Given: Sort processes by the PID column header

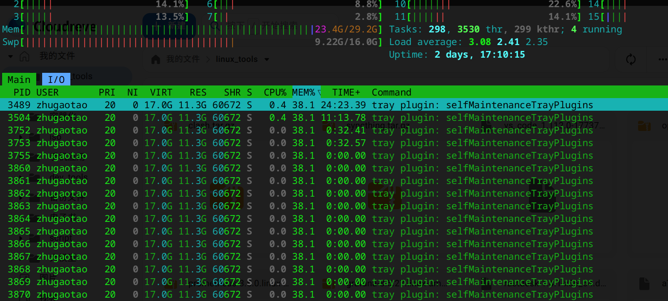Looking at the screenshot, I should tap(22, 92).
